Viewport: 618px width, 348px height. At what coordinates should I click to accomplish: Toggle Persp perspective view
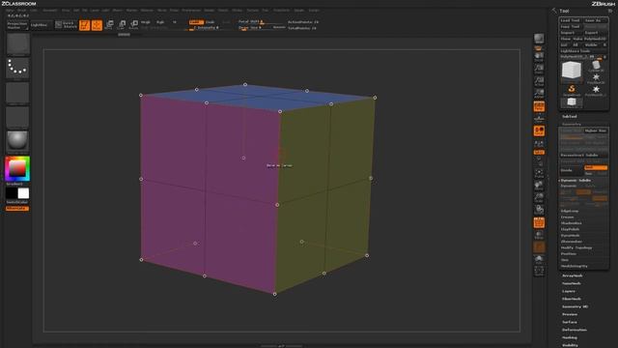point(539,106)
